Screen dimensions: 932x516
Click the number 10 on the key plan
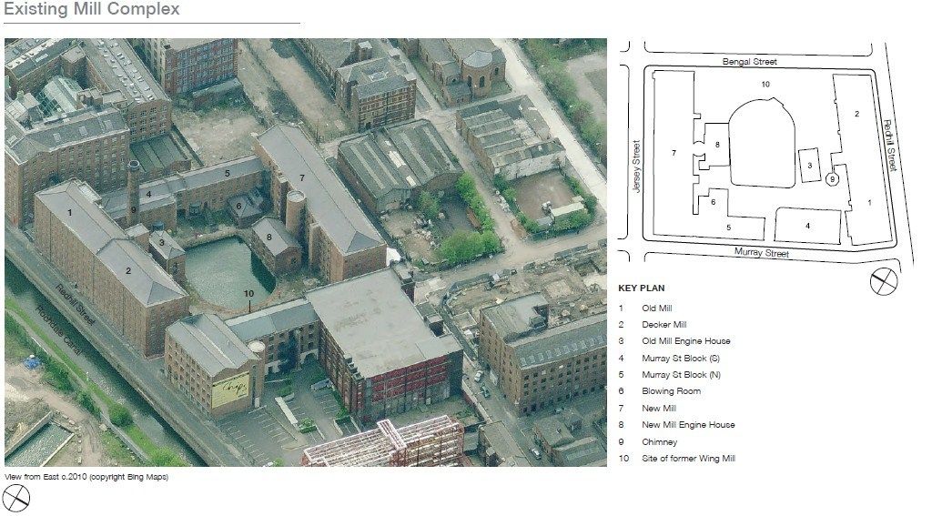765,84
